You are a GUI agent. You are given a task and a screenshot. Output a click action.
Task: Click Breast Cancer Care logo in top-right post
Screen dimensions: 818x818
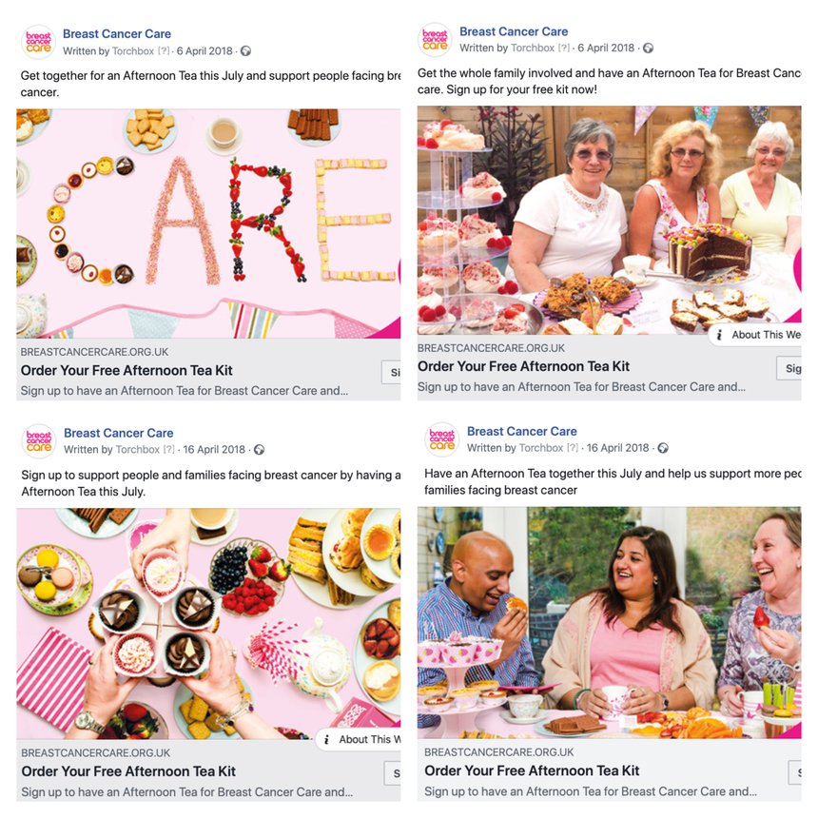tap(435, 40)
